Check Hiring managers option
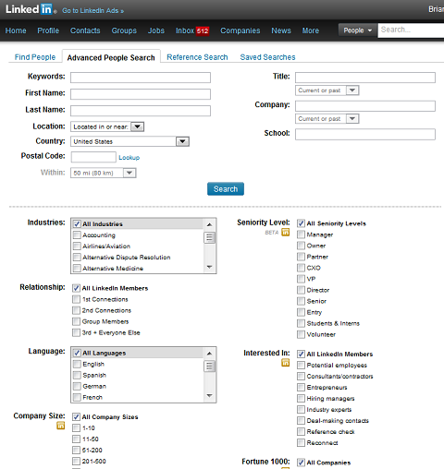The height and width of the screenshot is (469, 444). coord(301,398)
